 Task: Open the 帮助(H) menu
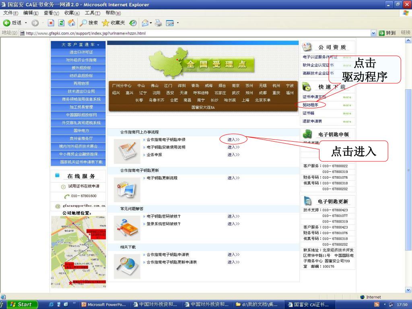click(113, 13)
